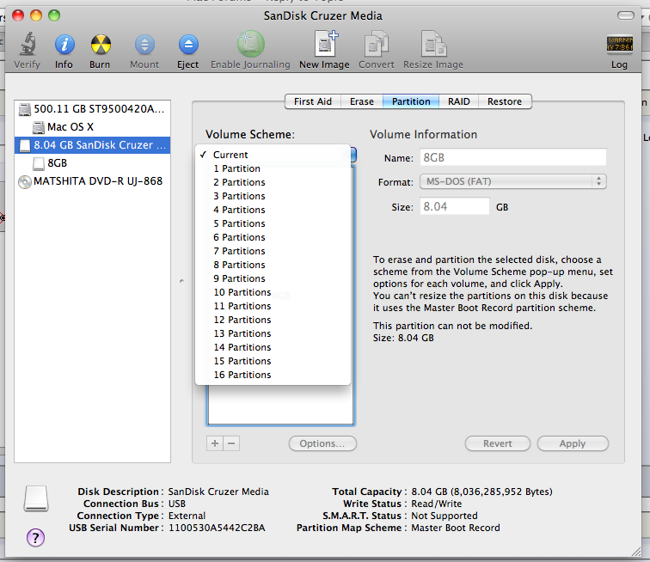Click the Resize Image toolbar icon

(x=433, y=44)
